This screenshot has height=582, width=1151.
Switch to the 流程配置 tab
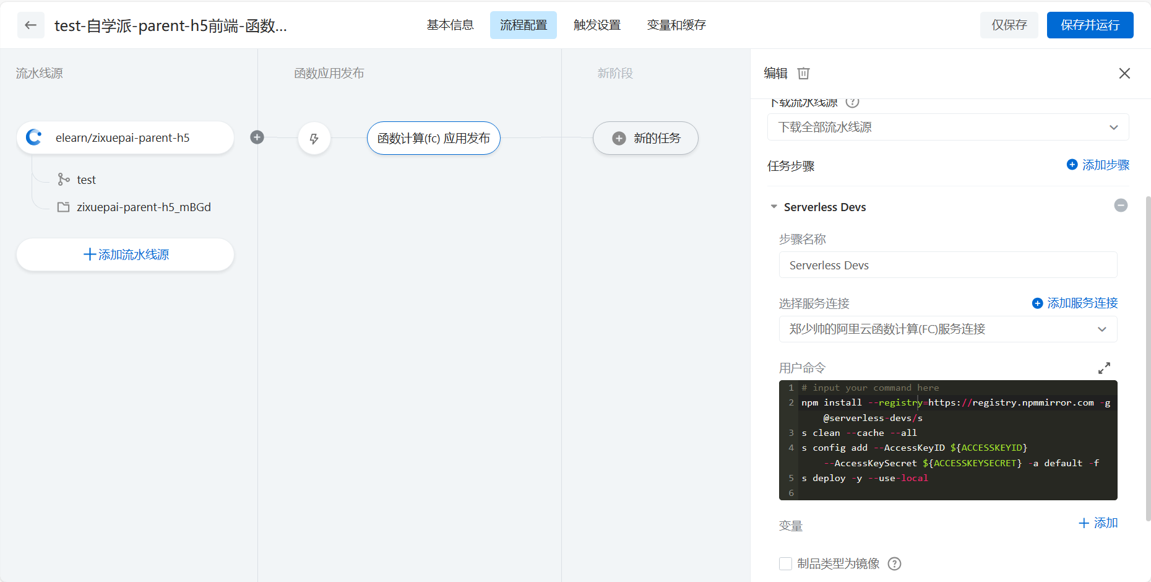coord(524,25)
